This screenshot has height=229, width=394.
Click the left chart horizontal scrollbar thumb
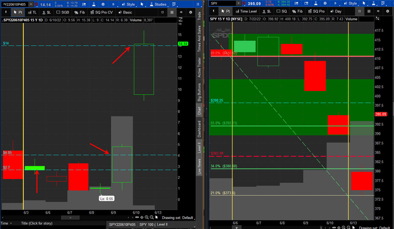(70, 218)
